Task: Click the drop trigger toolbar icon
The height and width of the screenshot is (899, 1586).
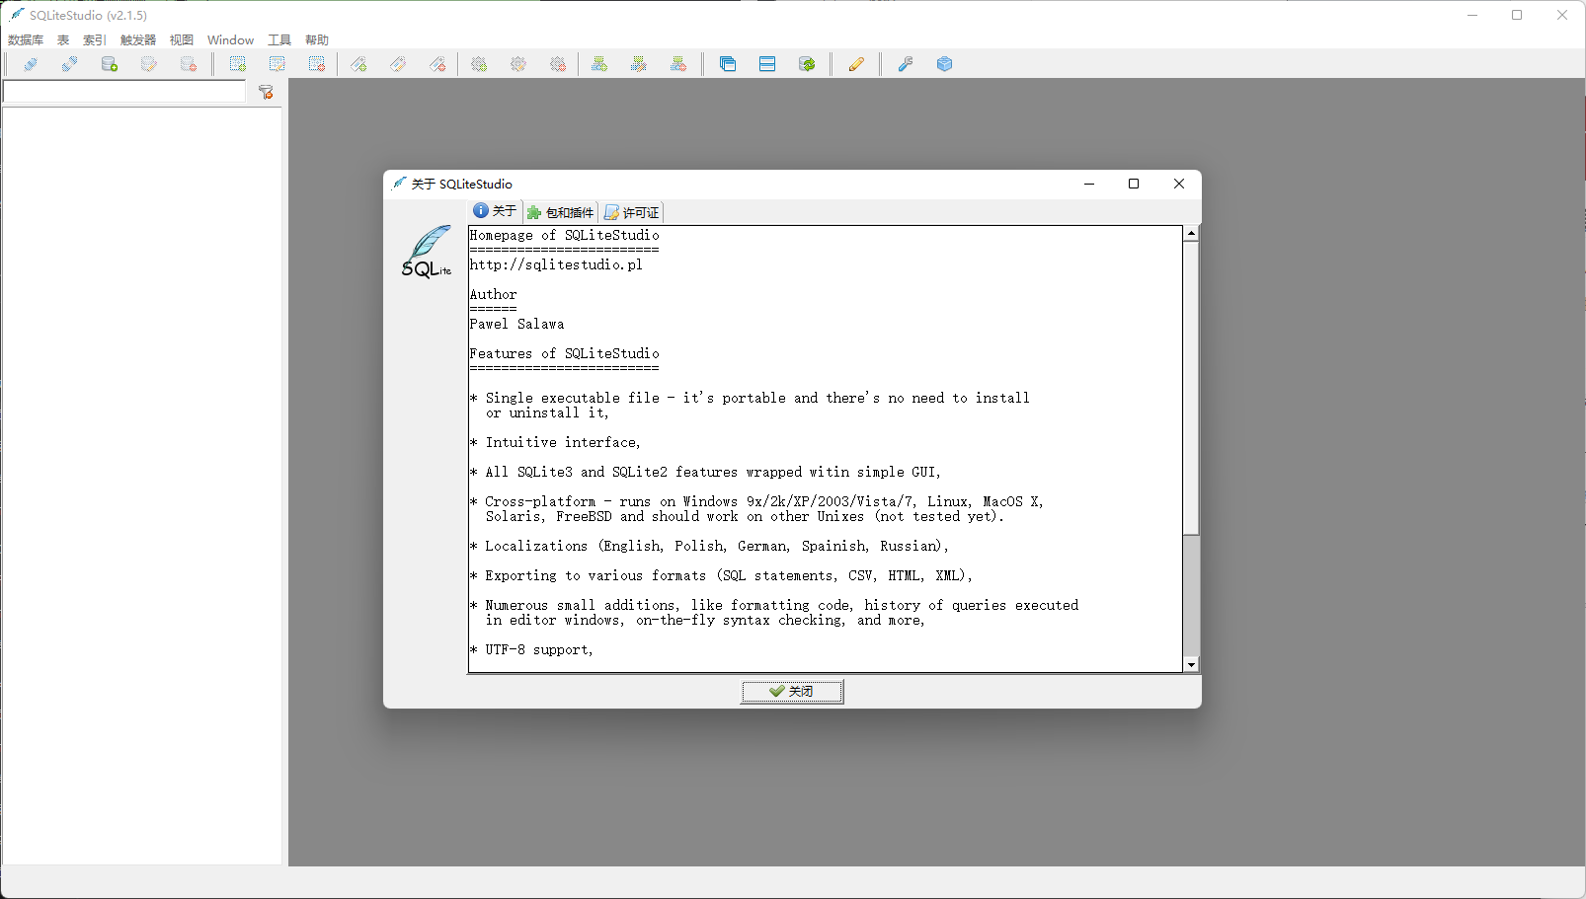Action: point(558,64)
